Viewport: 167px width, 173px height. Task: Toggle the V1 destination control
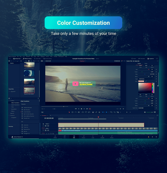43,128
